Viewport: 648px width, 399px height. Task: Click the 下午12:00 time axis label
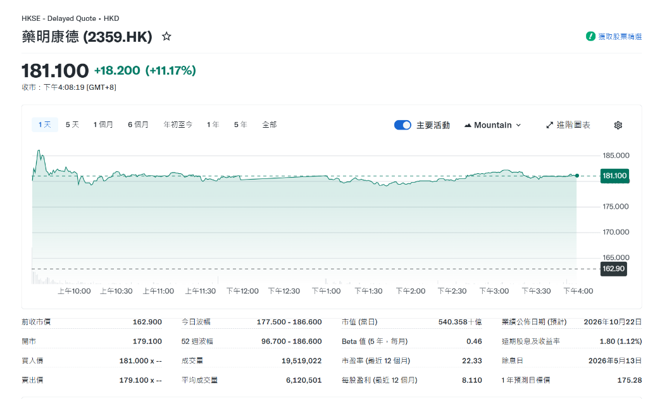[x=242, y=292]
